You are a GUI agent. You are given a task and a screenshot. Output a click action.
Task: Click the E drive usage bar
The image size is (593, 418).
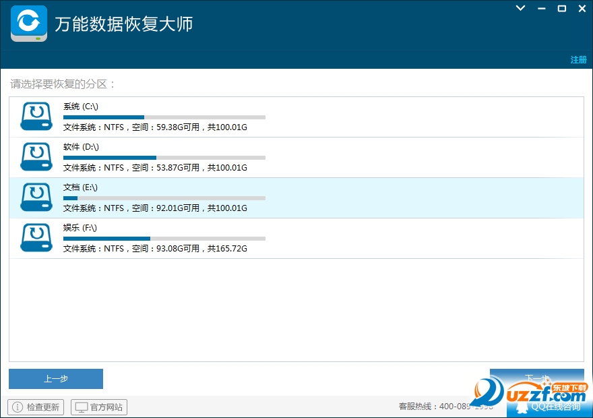[x=164, y=198]
